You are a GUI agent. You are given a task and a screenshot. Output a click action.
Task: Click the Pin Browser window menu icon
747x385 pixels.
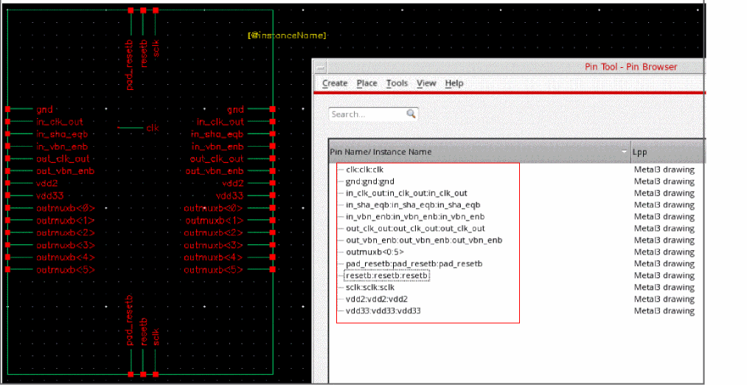(x=321, y=66)
